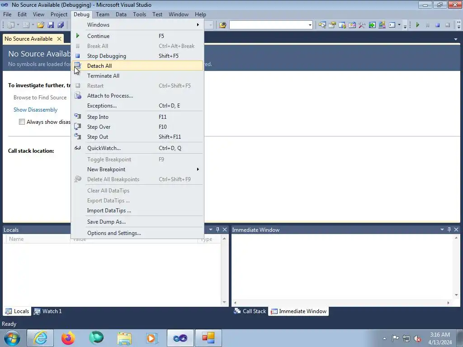Click the Open File folder icon
Image resolution: width=463 pixels, height=347 pixels.
(41, 25)
